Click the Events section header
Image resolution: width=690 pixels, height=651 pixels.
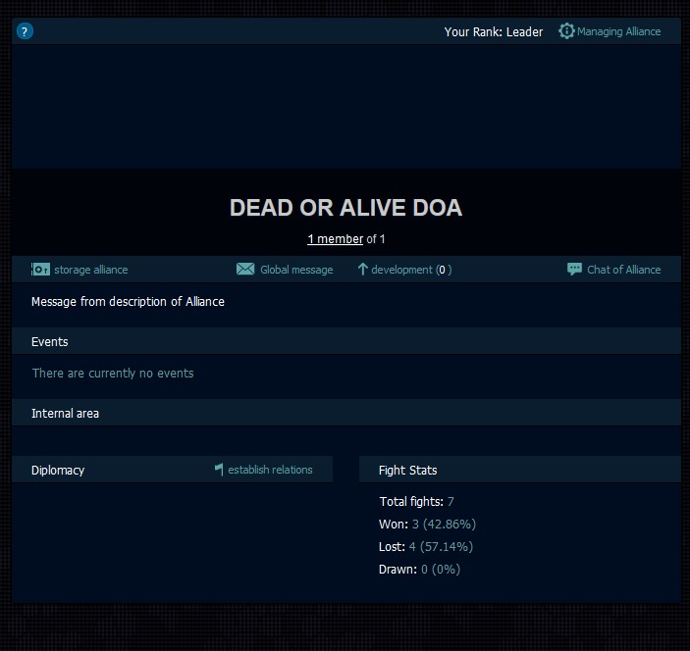pos(50,342)
